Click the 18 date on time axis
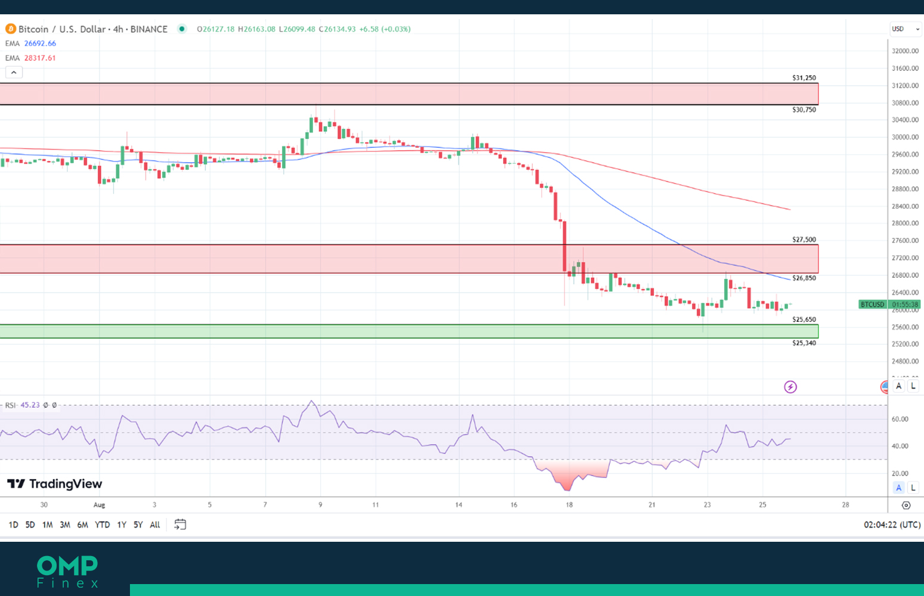The height and width of the screenshot is (596, 924). pos(569,505)
